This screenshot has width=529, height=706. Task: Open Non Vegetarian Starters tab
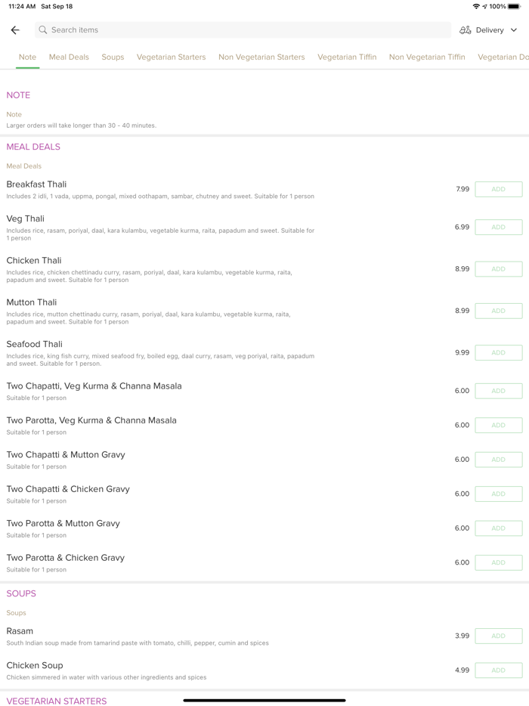click(x=261, y=57)
